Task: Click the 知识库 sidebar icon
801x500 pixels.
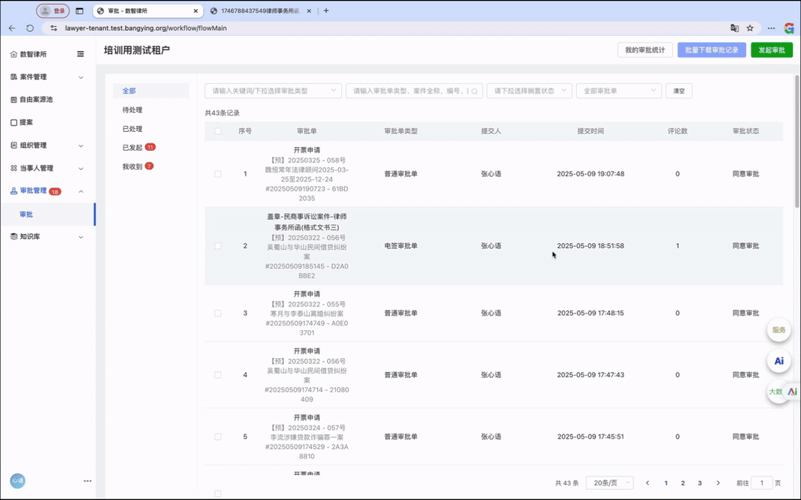Action: pyautogui.click(x=14, y=237)
